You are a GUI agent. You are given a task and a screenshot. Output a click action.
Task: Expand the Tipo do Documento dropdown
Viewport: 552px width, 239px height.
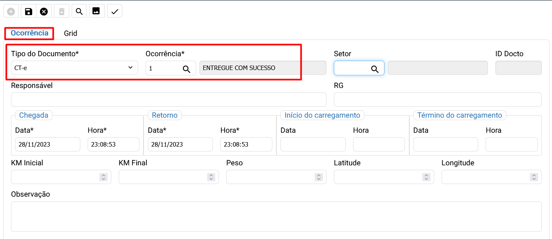point(75,68)
